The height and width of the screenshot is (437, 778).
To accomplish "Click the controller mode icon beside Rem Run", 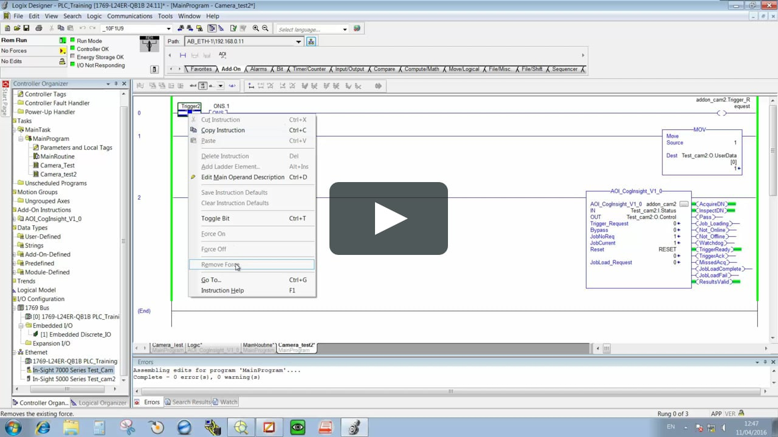I will tap(63, 40).
